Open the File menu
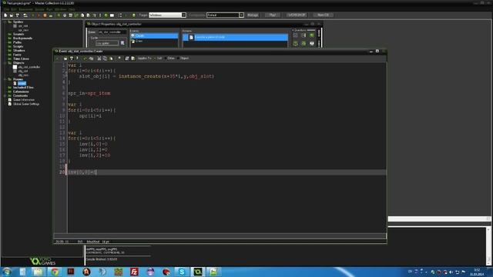493x277 pixels. 7,9
